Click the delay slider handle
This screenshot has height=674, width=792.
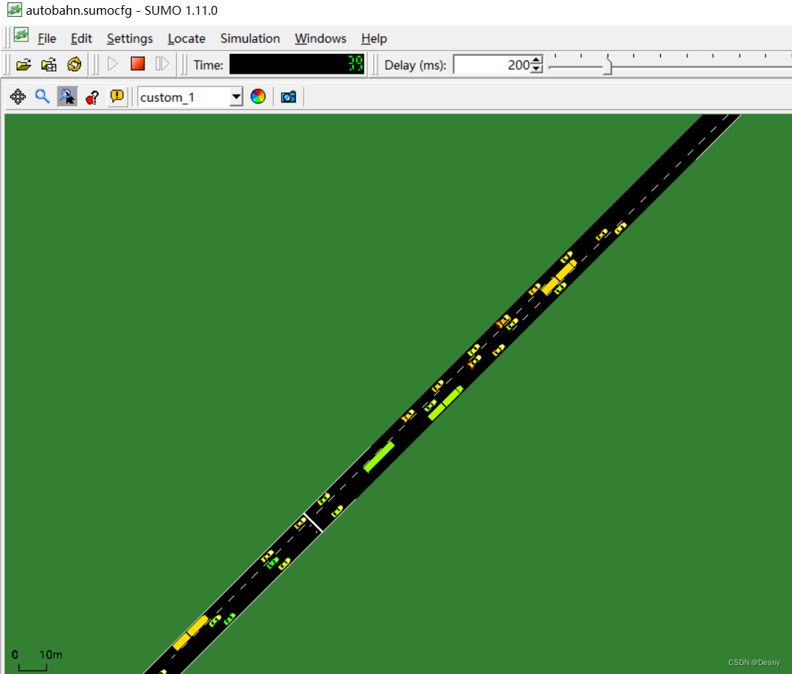click(608, 66)
